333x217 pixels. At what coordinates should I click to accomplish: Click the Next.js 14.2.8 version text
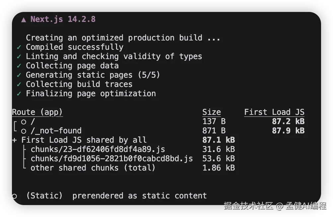click(63, 19)
